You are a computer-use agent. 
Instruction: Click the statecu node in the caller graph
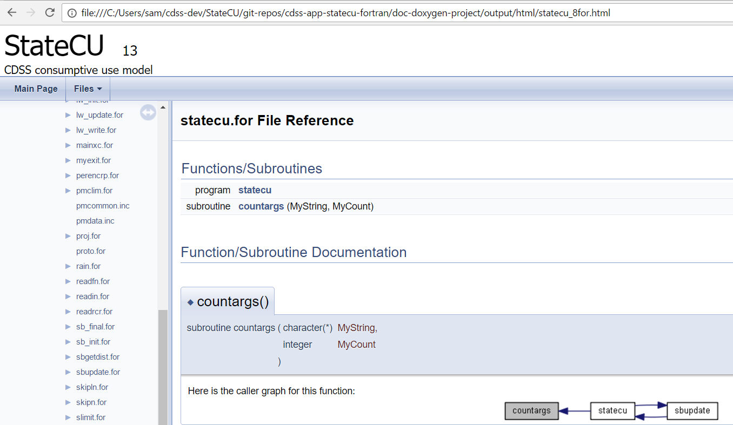612,410
